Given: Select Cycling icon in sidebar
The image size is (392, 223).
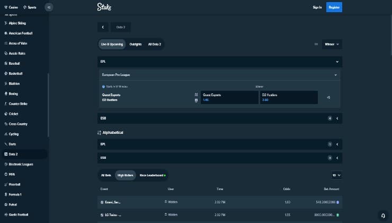Looking at the screenshot, I should [6, 134].
